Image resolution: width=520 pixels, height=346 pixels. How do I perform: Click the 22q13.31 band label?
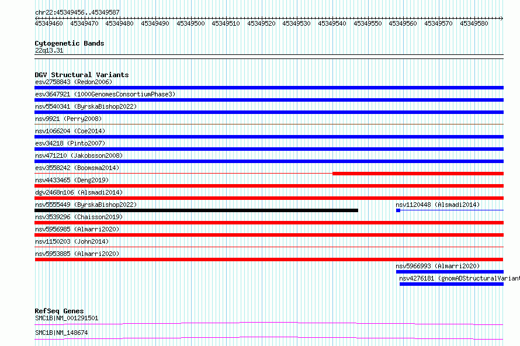[x=49, y=50]
